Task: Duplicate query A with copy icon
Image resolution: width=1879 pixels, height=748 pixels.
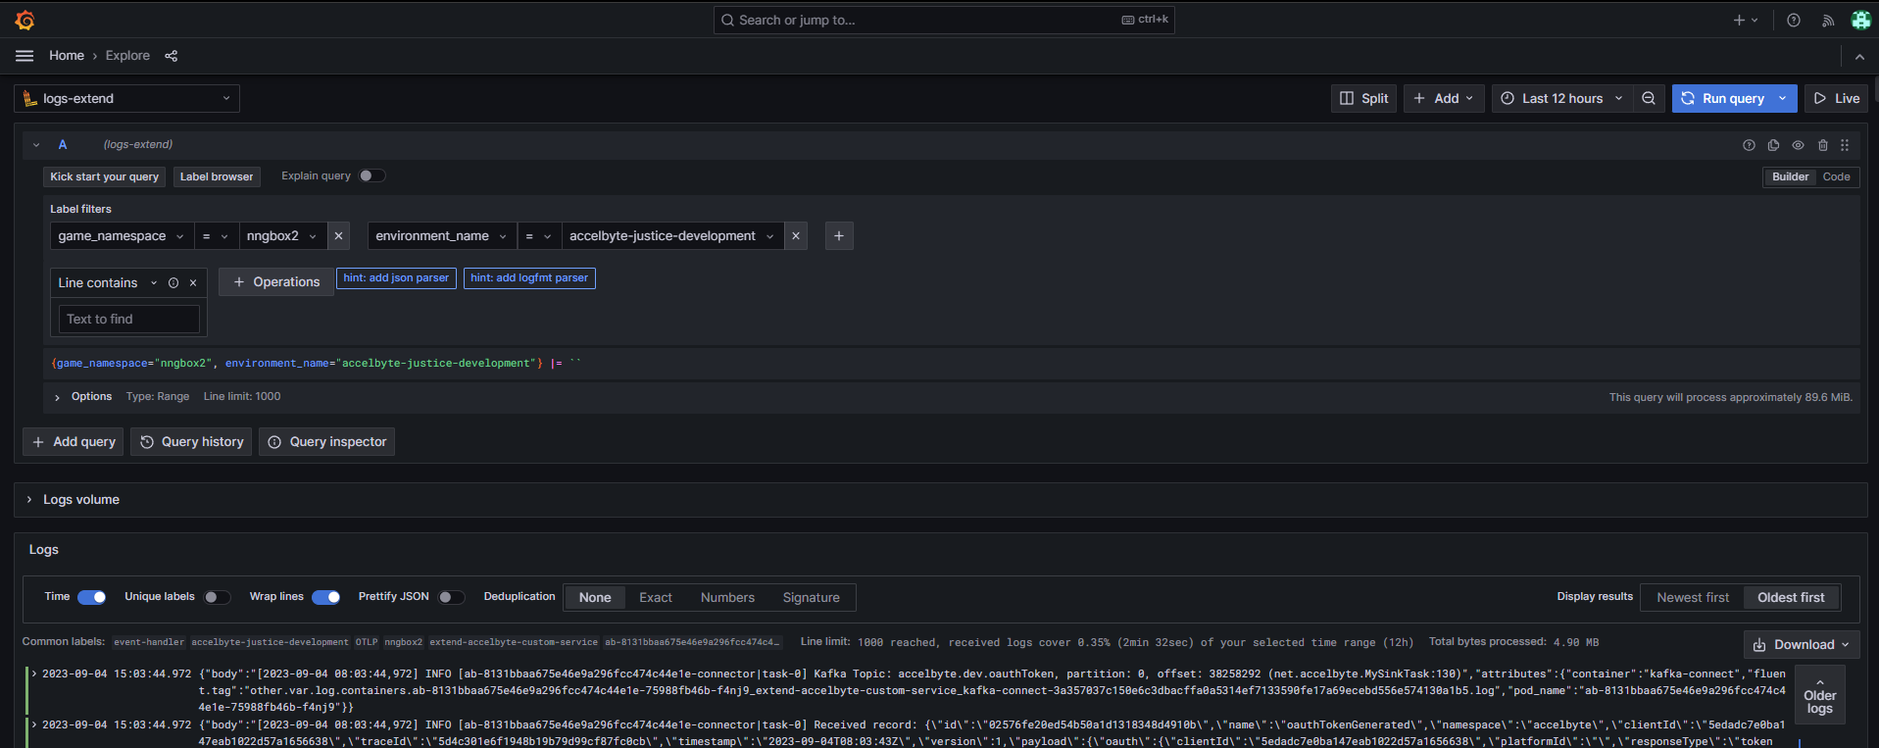Action: (1773, 145)
